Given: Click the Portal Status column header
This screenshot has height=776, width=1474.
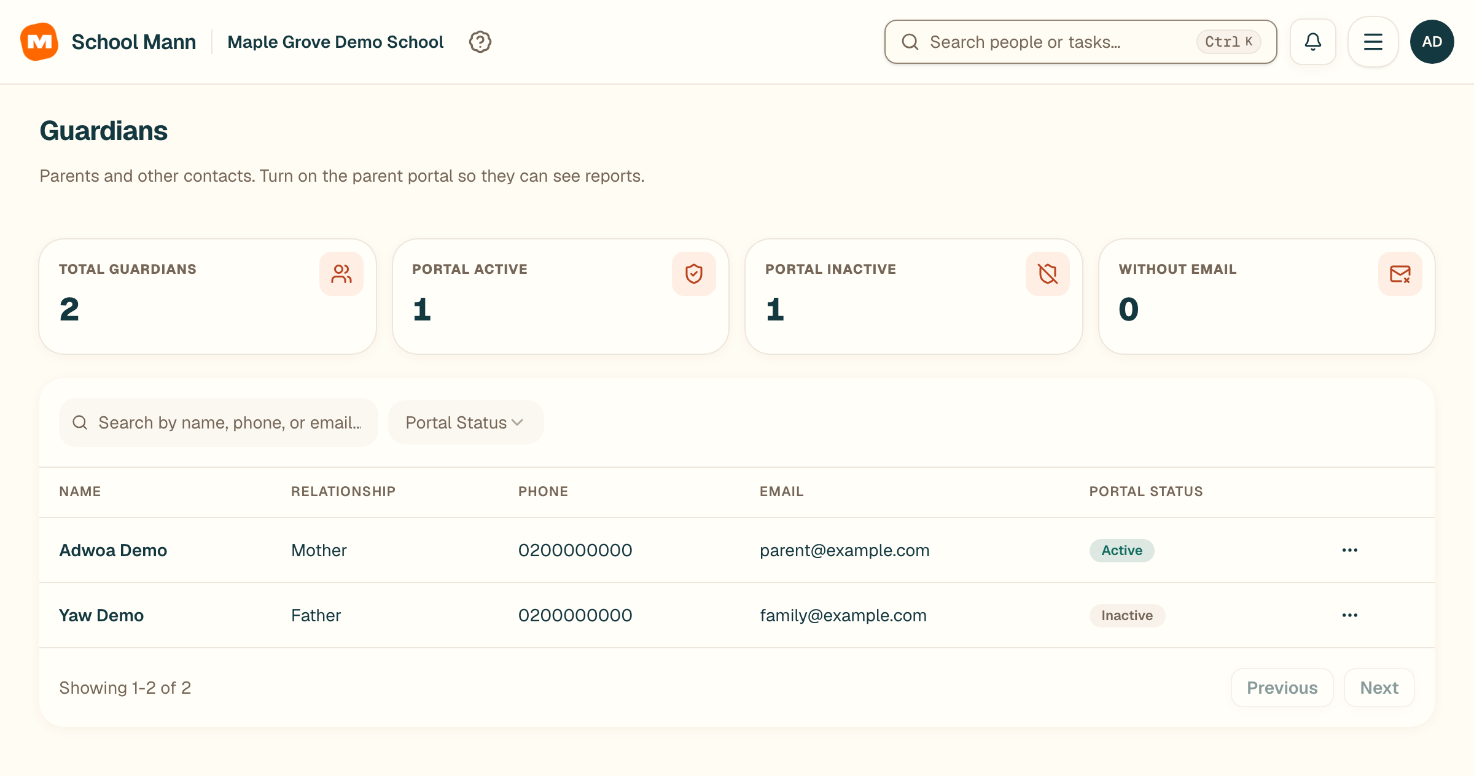Looking at the screenshot, I should click(x=1146, y=491).
